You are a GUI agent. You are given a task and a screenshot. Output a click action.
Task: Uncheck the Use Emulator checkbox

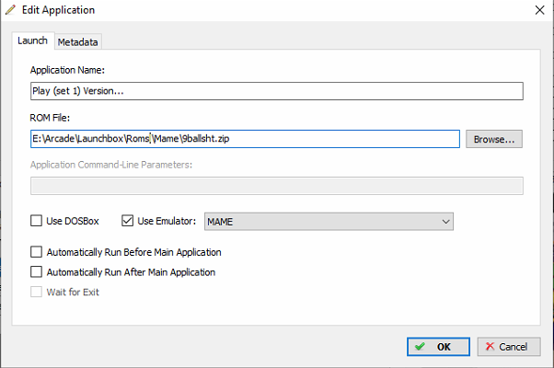[127, 221]
